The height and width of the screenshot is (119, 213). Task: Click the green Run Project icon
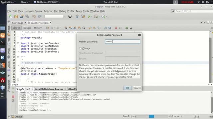coord(89,17)
